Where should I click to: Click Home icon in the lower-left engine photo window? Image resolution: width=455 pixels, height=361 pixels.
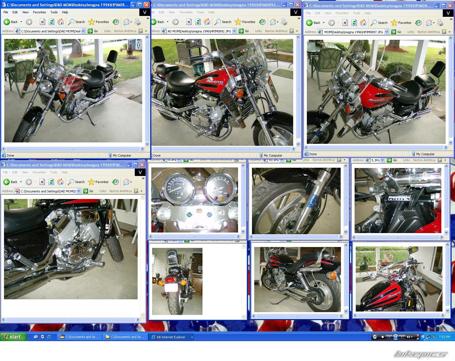pyautogui.click(x=60, y=182)
